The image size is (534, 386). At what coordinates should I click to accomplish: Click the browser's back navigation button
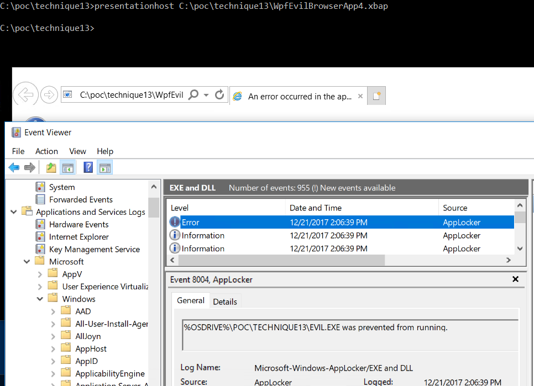[25, 94]
